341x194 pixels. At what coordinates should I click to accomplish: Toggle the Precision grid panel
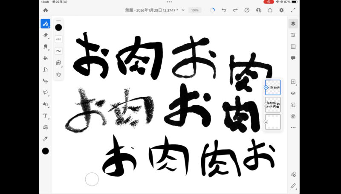[x=293, y=47]
